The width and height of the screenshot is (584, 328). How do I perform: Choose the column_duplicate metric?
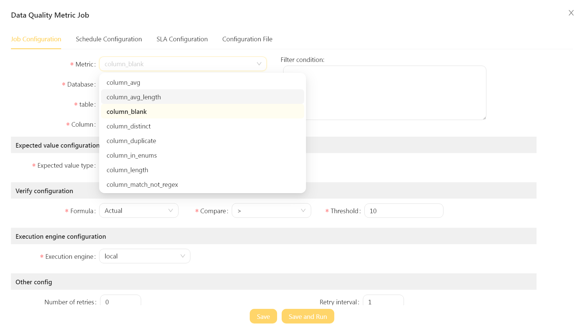131,141
